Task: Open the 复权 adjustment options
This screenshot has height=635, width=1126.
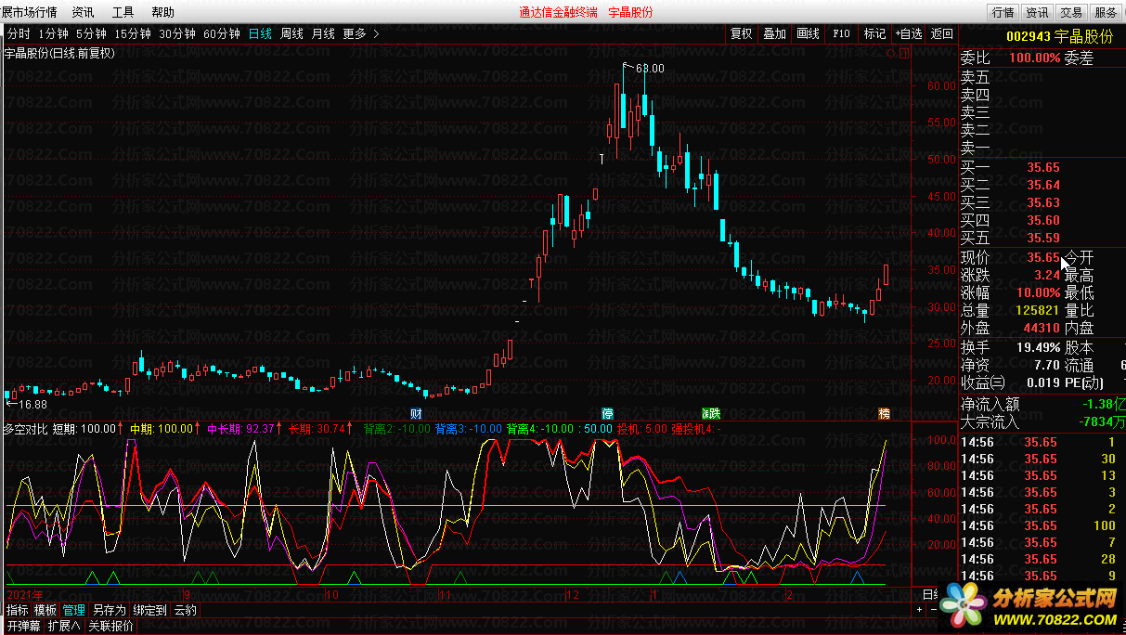Action: click(x=741, y=33)
